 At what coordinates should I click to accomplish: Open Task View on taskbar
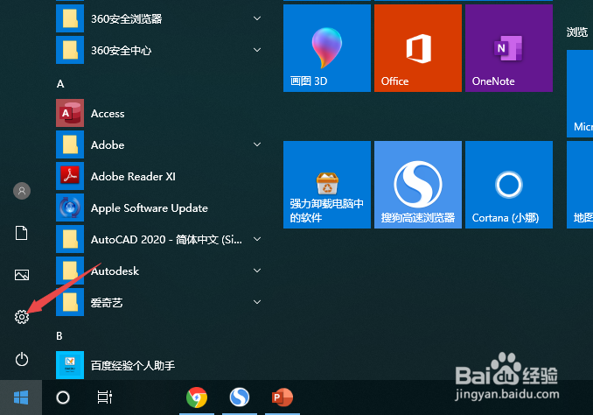(105, 397)
